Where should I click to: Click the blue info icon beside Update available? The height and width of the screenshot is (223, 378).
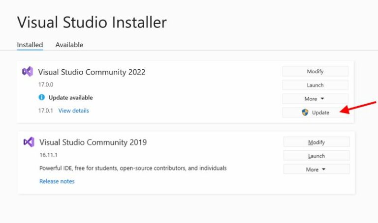click(42, 98)
